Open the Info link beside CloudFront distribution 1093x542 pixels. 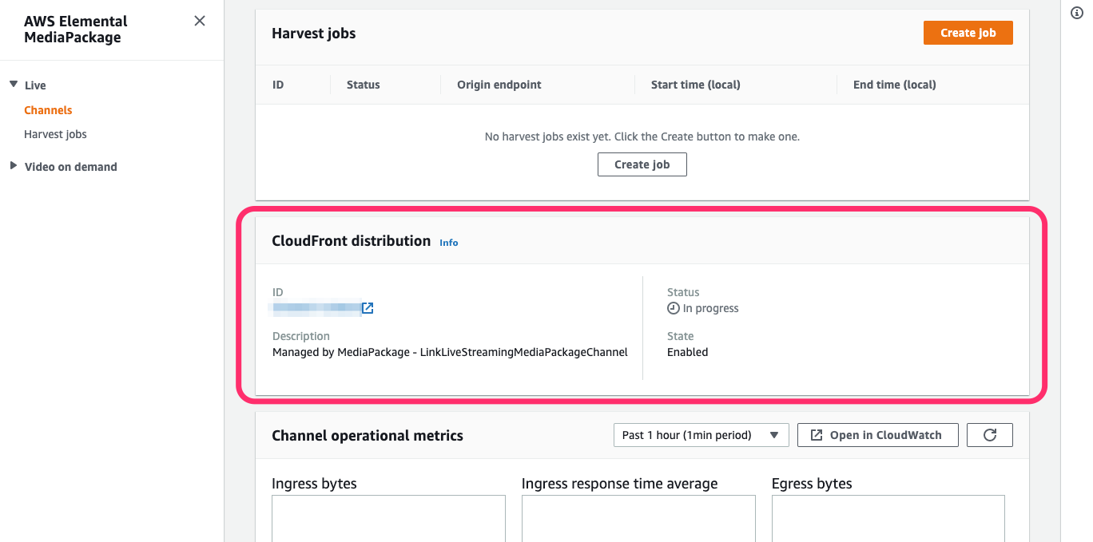(x=448, y=243)
